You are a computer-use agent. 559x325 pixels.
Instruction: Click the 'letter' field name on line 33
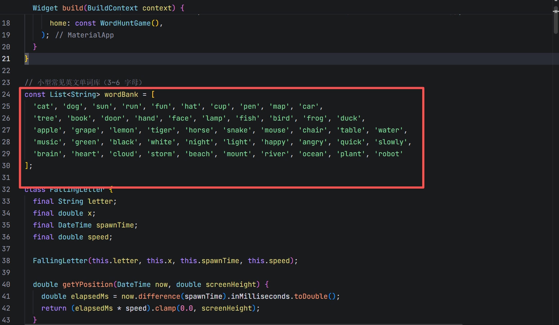(100, 201)
